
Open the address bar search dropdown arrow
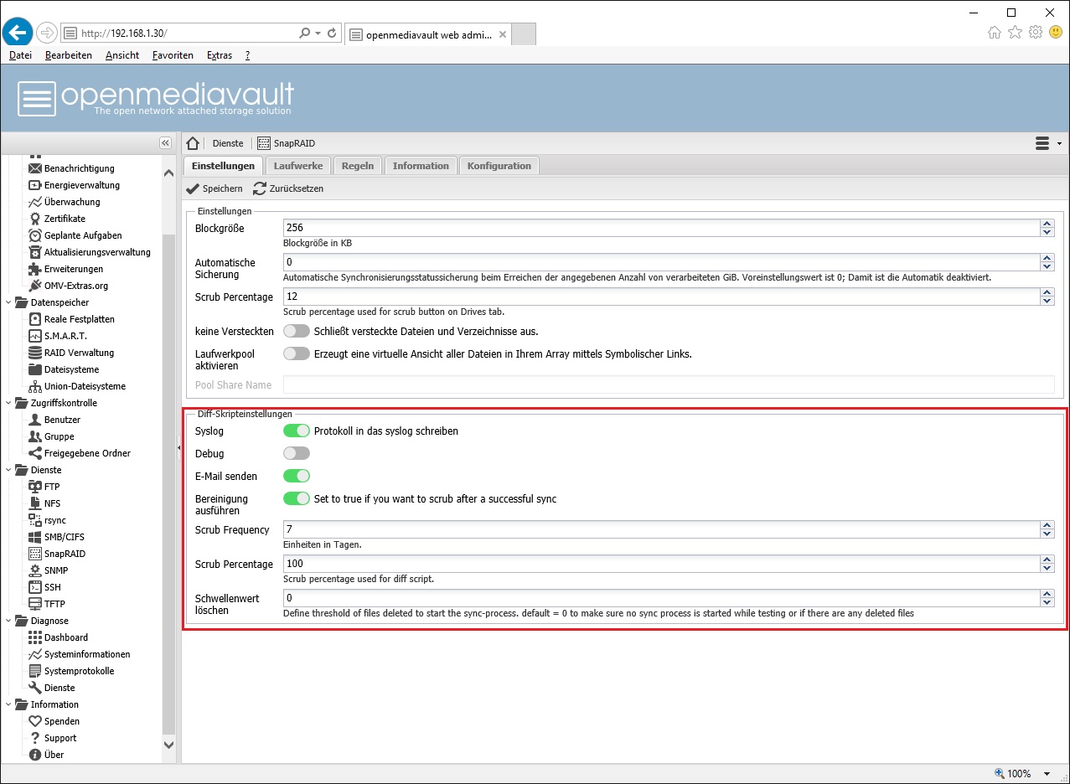tap(318, 34)
